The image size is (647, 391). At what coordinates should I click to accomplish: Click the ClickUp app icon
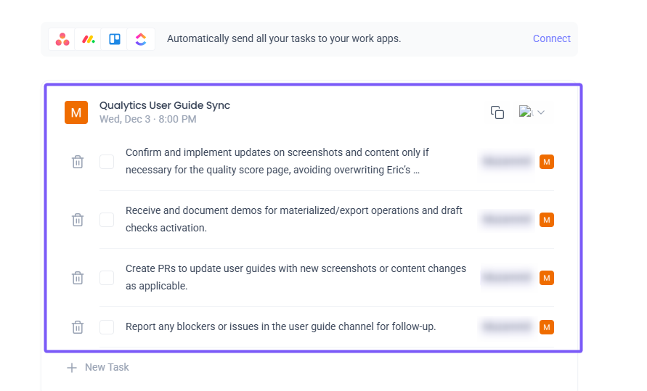coord(141,39)
